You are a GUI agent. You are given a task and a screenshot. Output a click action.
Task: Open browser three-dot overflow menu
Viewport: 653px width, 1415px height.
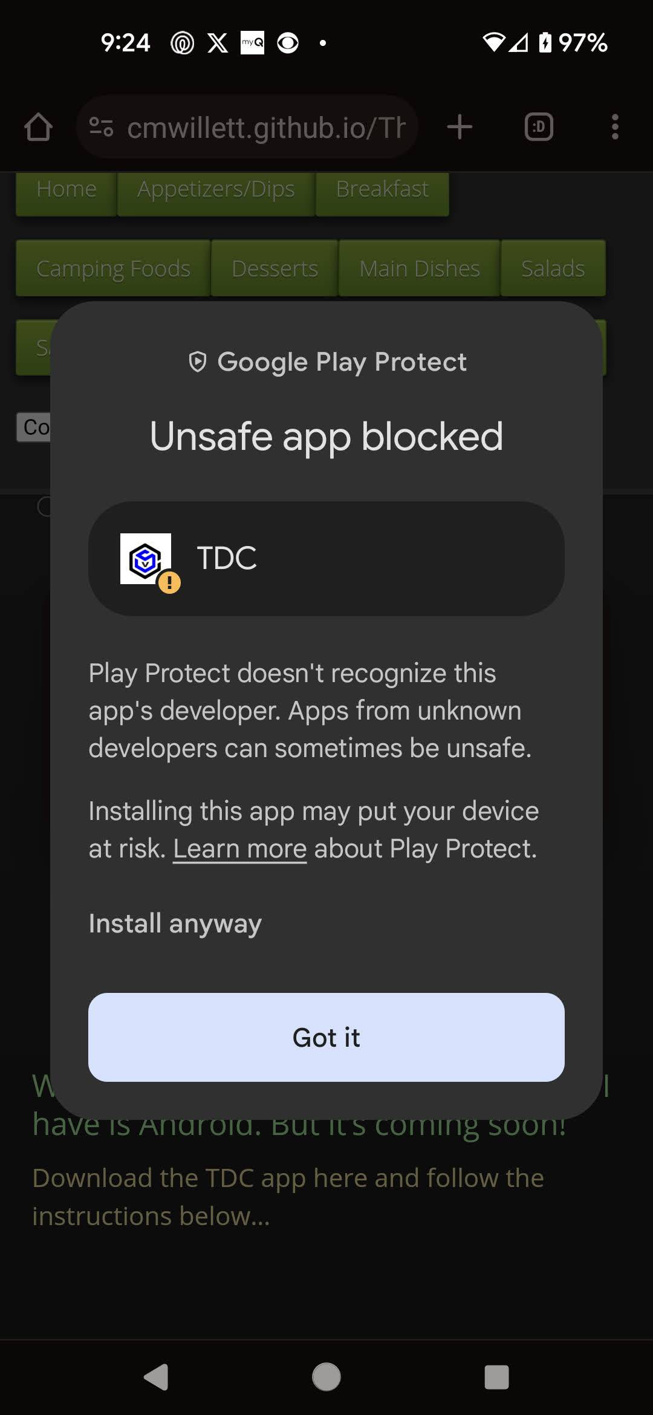pos(615,127)
